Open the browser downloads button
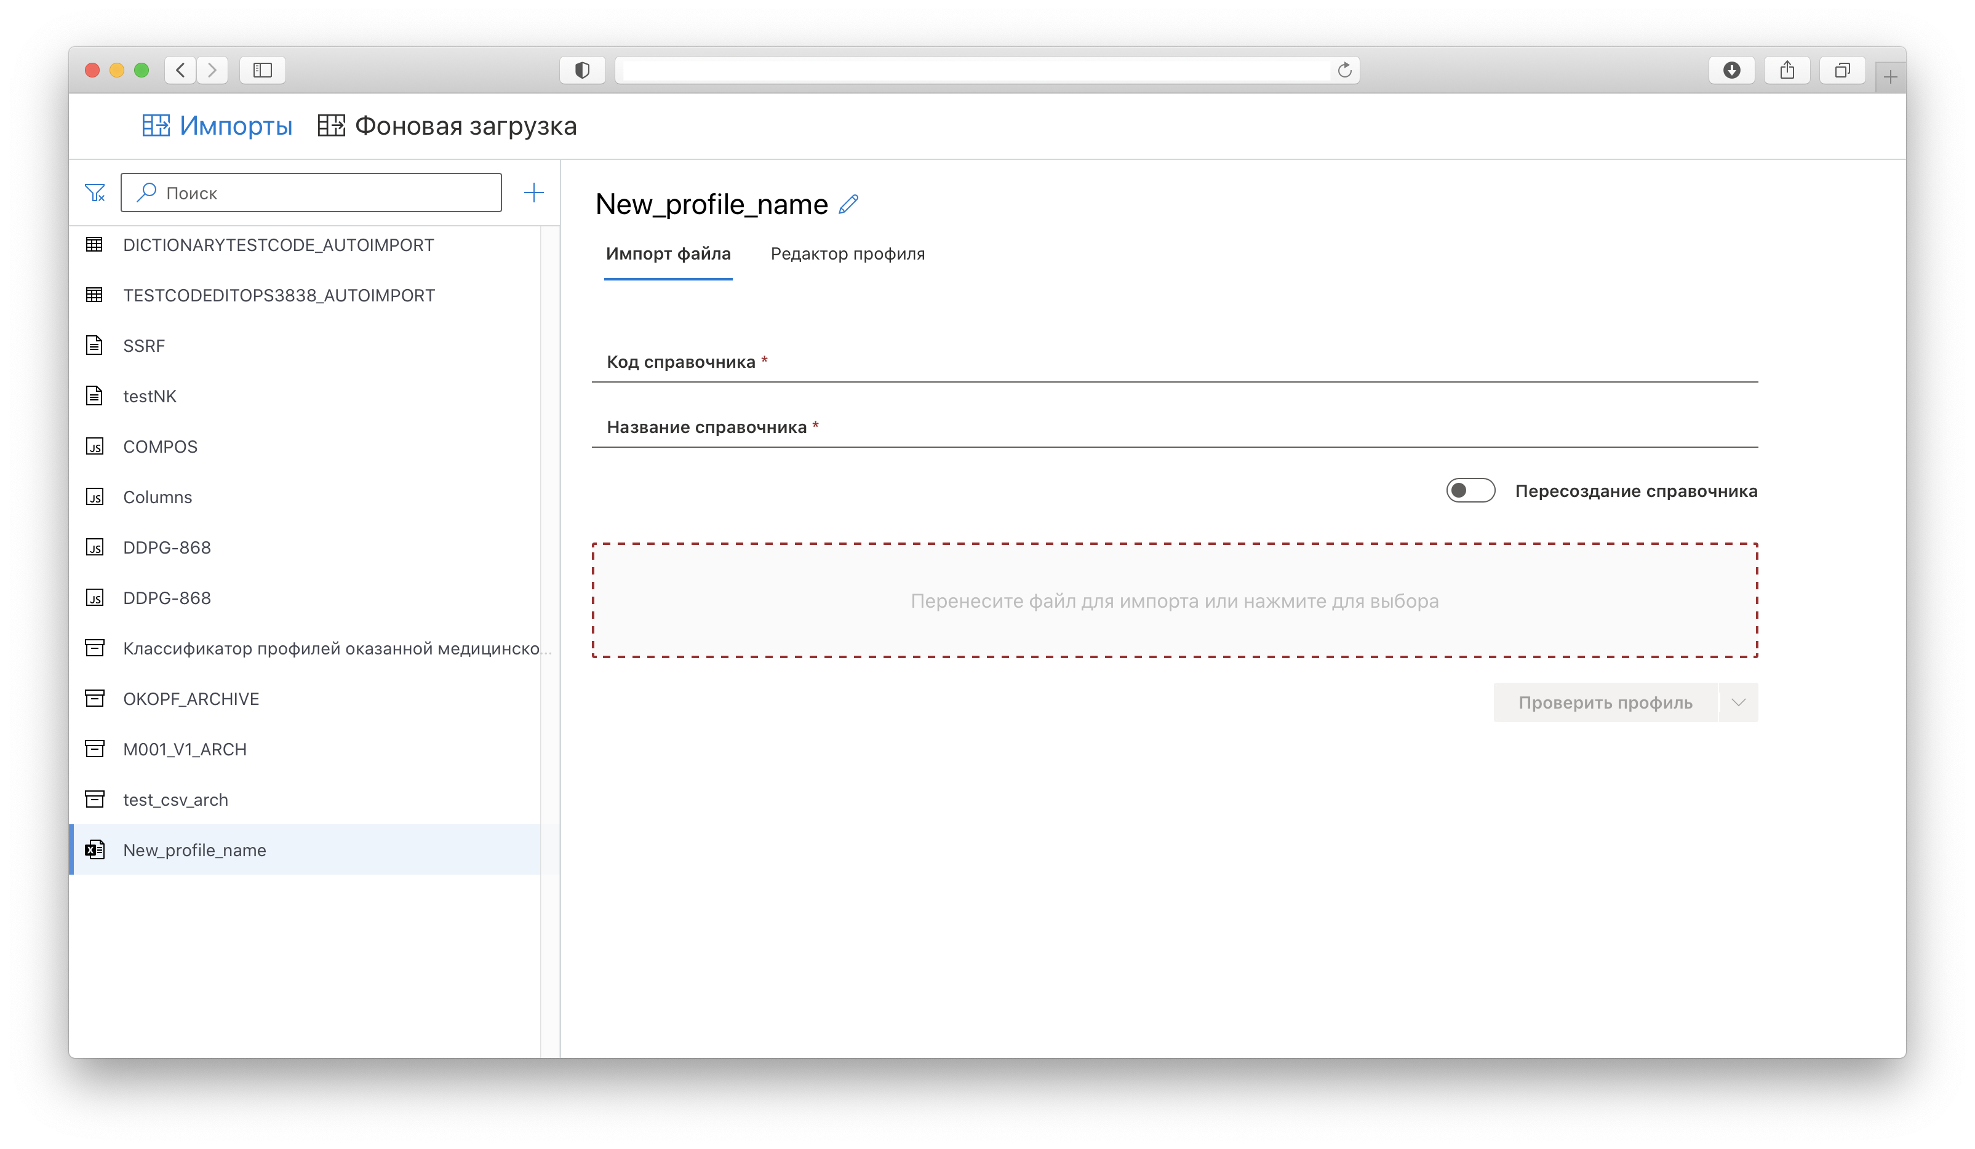The width and height of the screenshot is (1975, 1149). [1731, 71]
